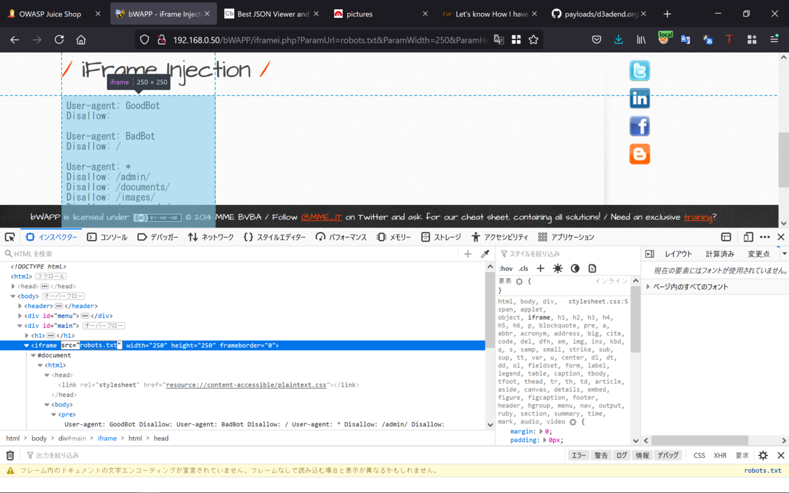Image resolution: width=789 pixels, height=493 pixels.
Task: Open the QR code icon in URL bar
Action: [516, 39]
